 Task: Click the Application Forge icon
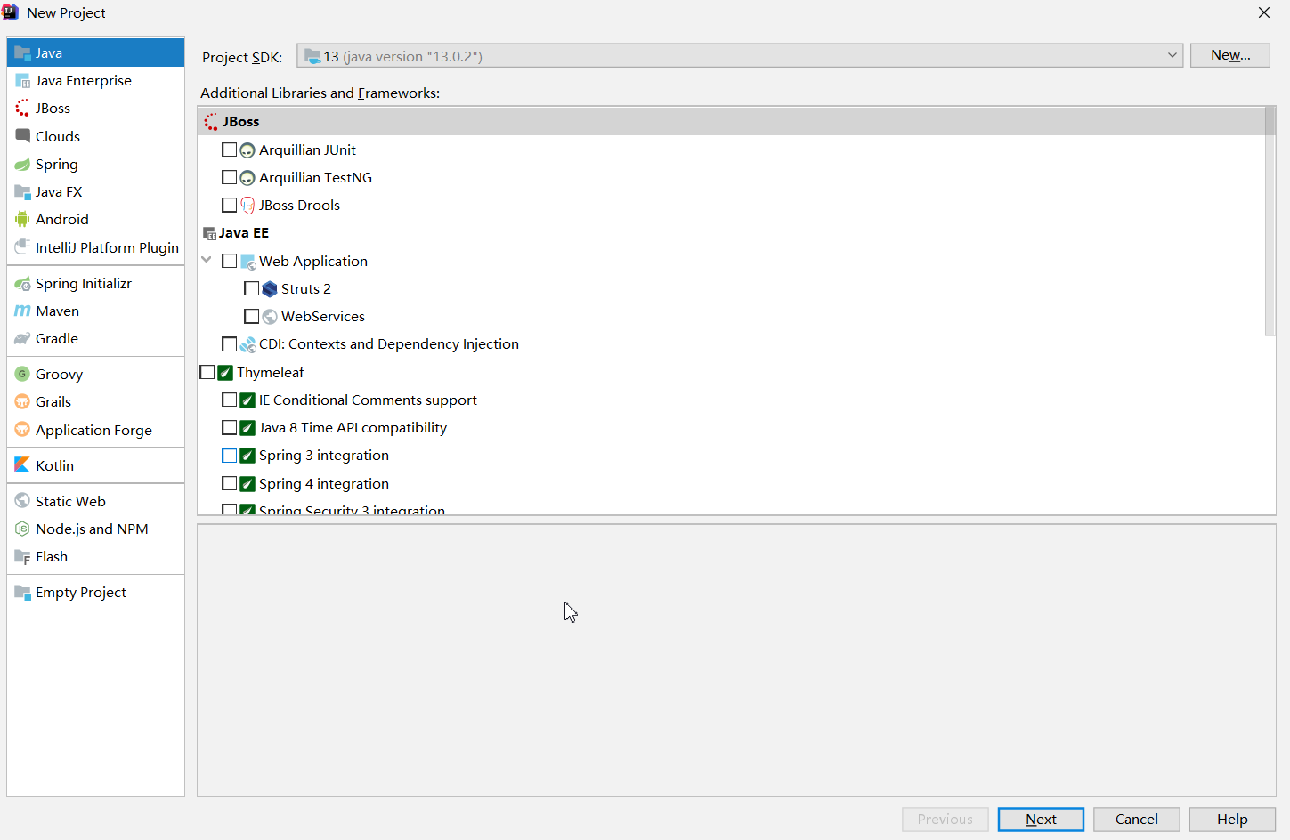(x=22, y=431)
